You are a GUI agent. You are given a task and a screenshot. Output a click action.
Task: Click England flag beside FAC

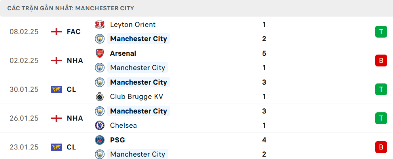tap(57, 32)
